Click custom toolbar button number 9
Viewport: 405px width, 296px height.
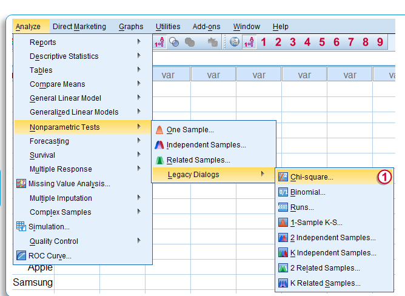(x=380, y=42)
